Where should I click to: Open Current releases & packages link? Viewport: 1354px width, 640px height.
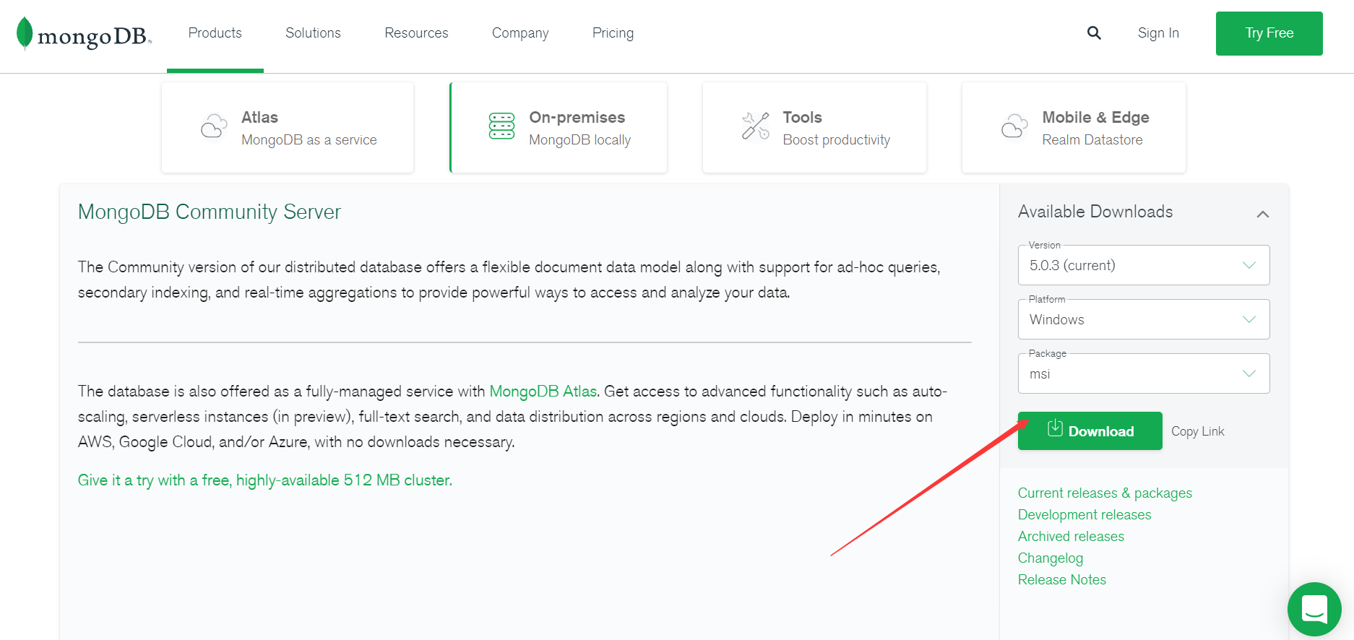click(1105, 493)
